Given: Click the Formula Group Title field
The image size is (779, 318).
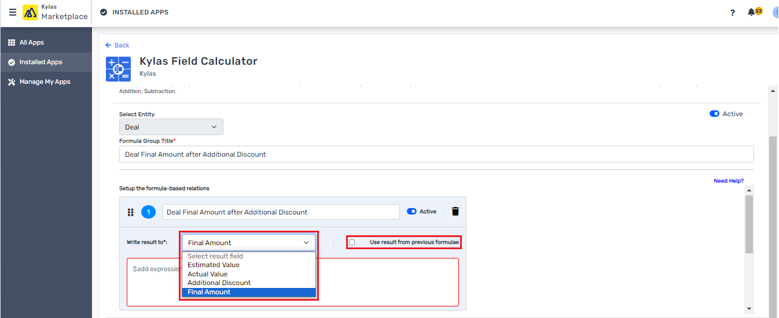Looking at the screenshot, I should (436, 154).
